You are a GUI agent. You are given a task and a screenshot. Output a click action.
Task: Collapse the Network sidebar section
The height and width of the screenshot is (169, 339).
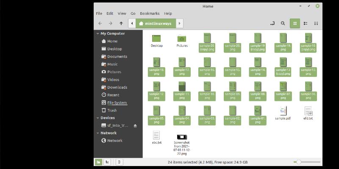[98, 133]
